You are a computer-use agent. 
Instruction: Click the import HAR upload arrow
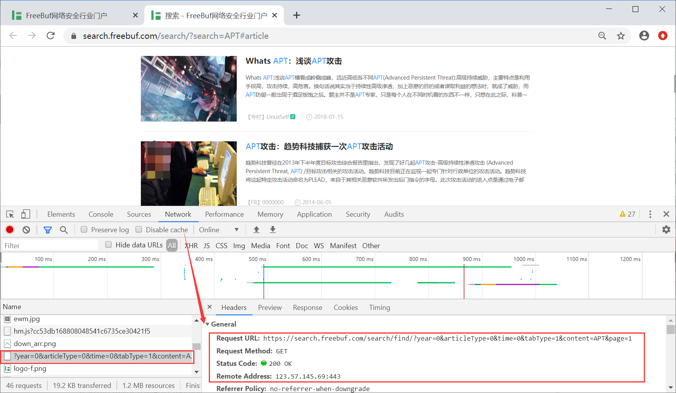(x=257, y=230)
